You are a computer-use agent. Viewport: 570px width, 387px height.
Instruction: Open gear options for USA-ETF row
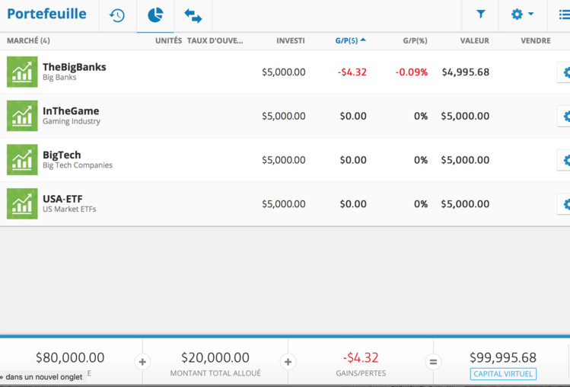[565, 204]
